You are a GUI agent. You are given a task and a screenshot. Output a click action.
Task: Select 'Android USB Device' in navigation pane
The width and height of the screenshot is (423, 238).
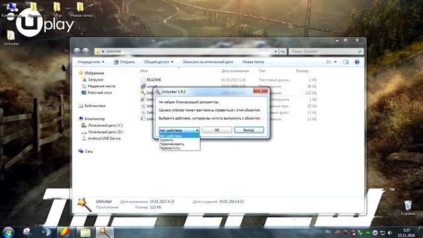coord(101,138)
